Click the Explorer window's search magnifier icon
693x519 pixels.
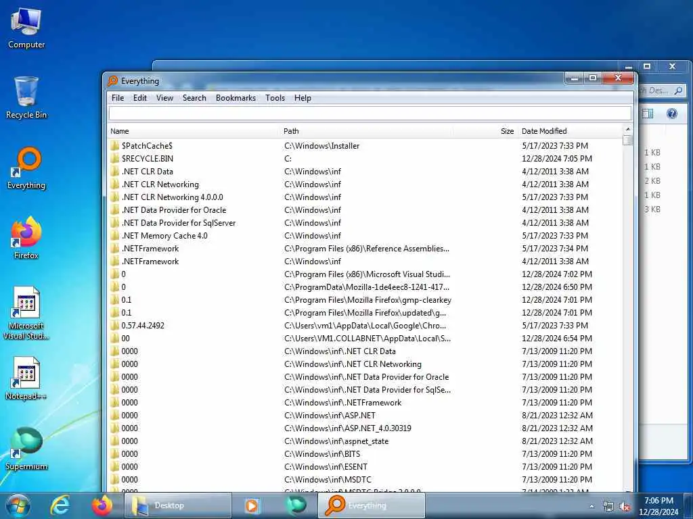coord(678,91)
